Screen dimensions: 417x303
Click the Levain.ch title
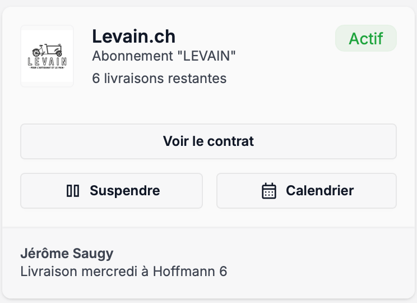coord(133,36)
